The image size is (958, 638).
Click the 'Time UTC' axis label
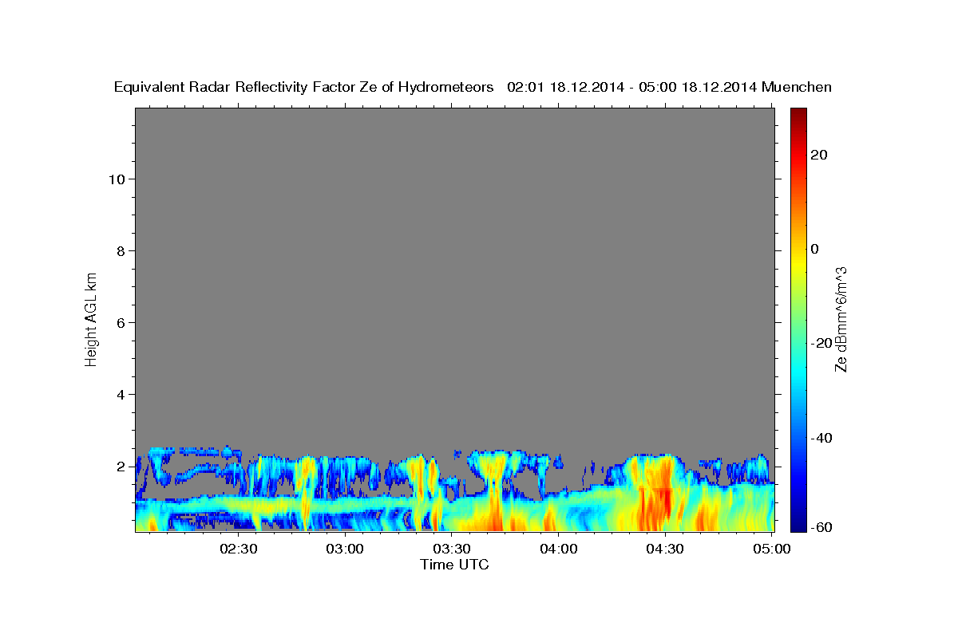click(x=454, y=565)
